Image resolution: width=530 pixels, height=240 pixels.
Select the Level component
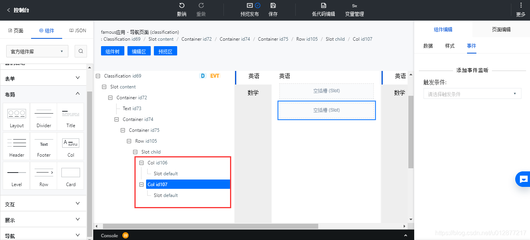(17, 175)
